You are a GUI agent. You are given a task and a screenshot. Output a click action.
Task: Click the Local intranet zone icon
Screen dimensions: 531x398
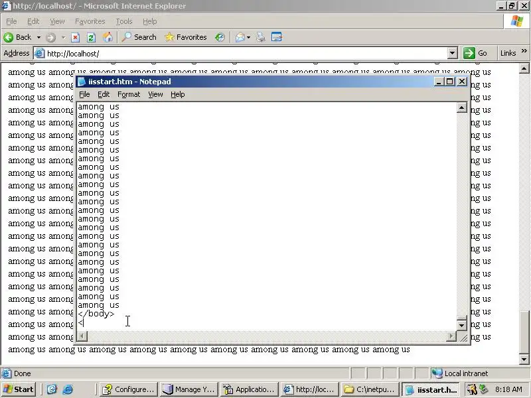tap(437, 373)
